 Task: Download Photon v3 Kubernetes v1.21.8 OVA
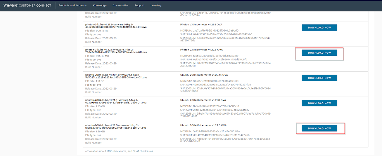pyautogui.click(x=319, y=27)
